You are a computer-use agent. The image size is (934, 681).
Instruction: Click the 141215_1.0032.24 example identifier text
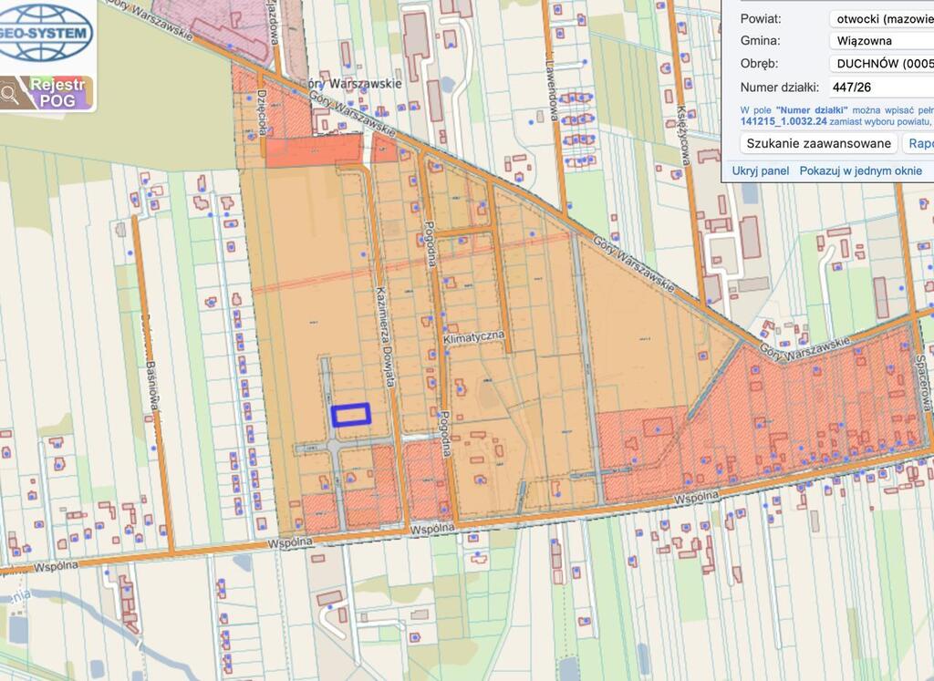click(784, 120)
